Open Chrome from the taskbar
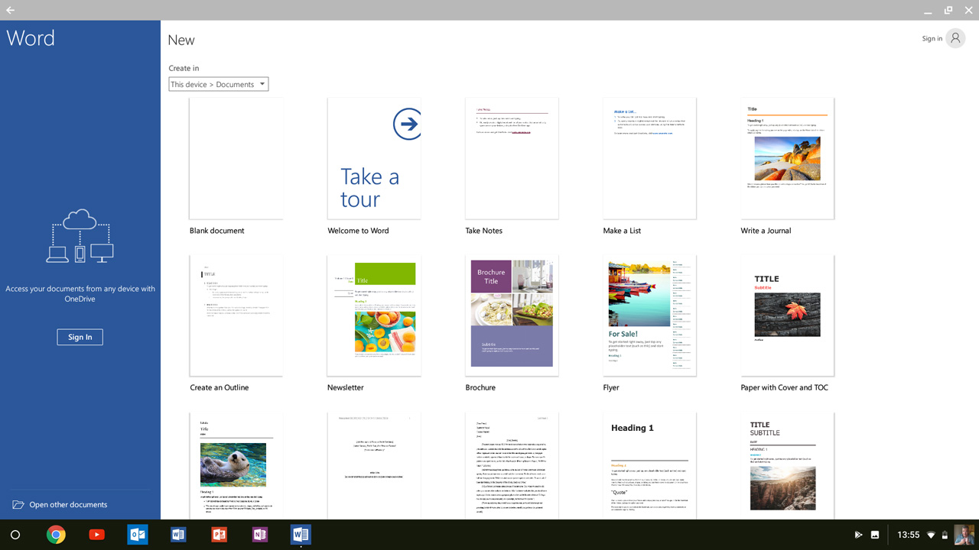The width and height of the screenshot is (979, 550). 56,535
